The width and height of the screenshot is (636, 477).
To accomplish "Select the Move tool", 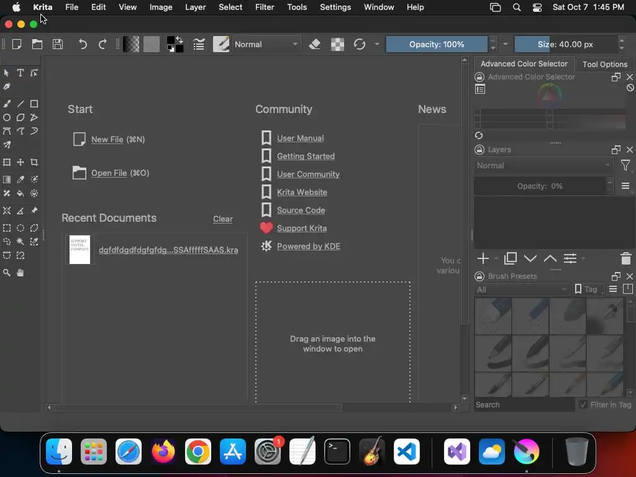I will [20, 162].
